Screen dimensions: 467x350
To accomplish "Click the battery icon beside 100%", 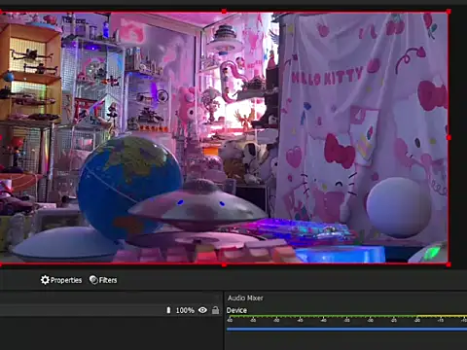I will tap(168, 310).
